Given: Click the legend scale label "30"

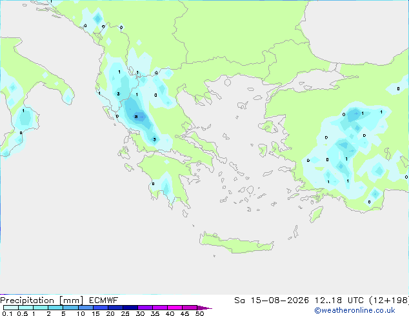Looking at the screenshot, I should click(x=140, y=313).
